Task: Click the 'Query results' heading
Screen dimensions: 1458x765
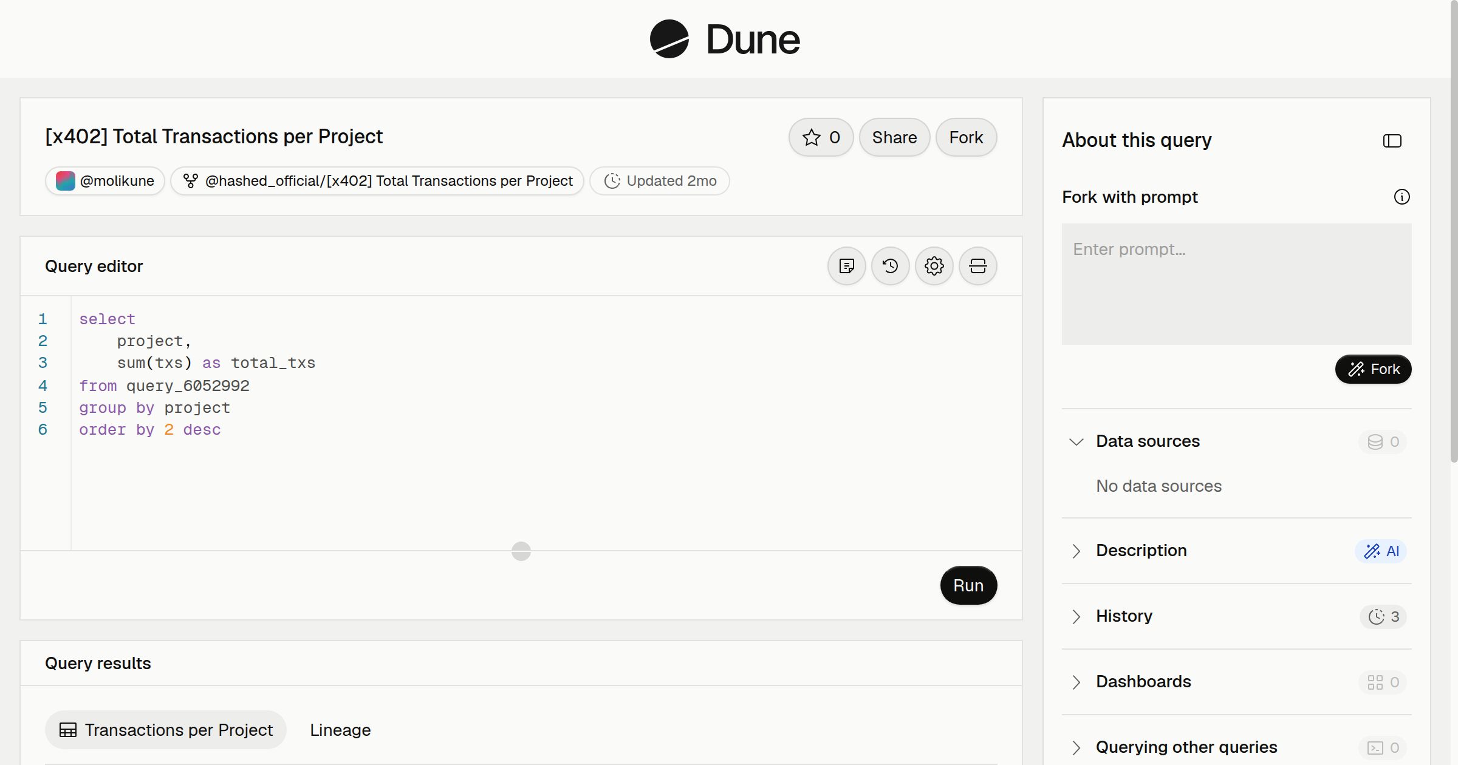Action: coord(98,663)
